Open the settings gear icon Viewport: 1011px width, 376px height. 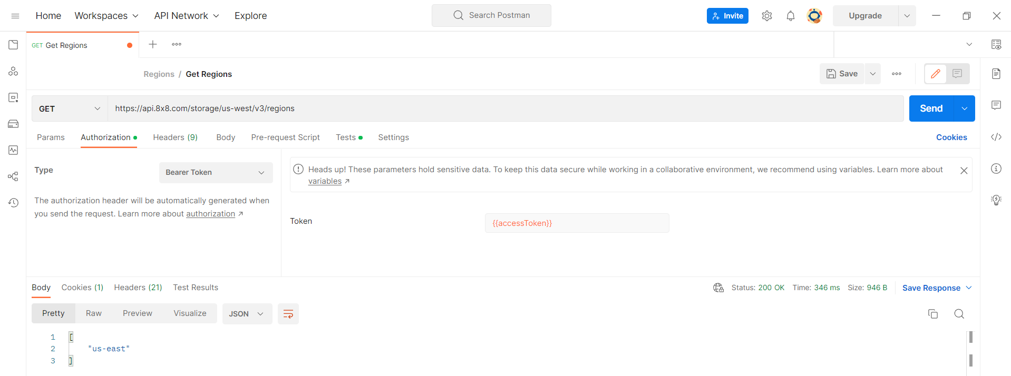767,16
